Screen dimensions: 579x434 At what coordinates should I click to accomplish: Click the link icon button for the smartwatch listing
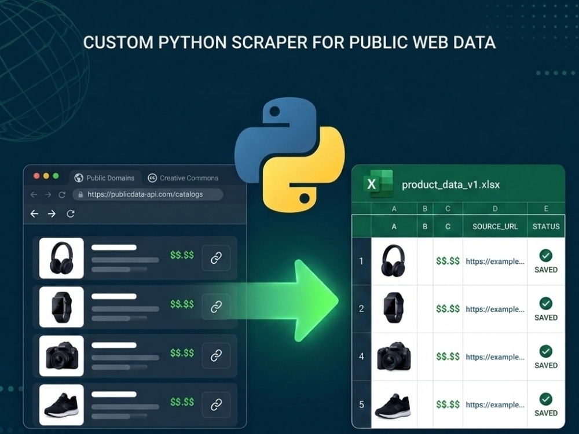[216, 307]
